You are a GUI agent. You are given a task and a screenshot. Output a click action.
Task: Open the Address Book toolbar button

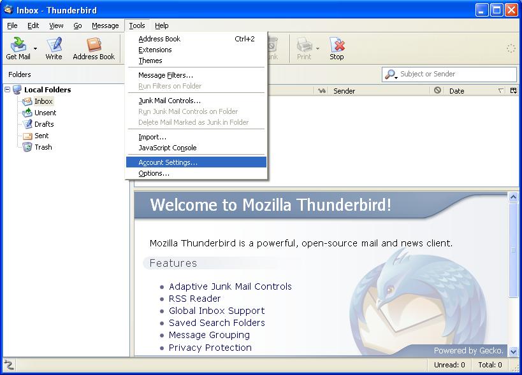click(x=94, y=48)
